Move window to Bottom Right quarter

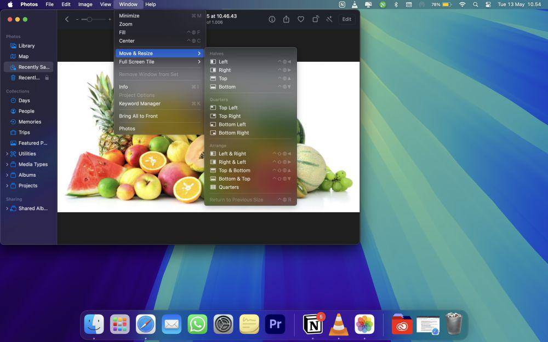pyautogui.click(x=250, y=133)
